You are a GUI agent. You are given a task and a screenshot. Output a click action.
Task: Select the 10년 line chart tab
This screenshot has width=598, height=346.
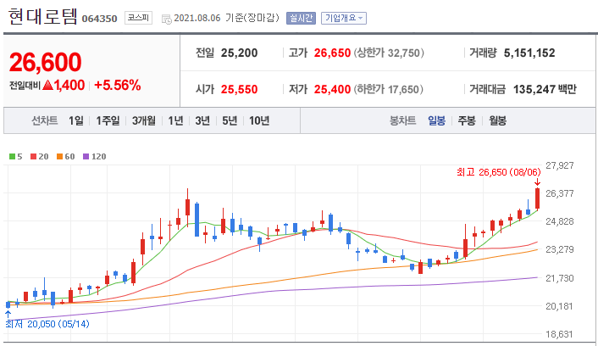point(259,120)
